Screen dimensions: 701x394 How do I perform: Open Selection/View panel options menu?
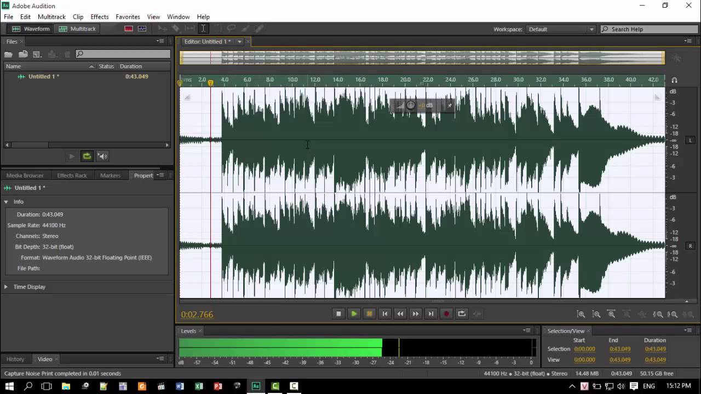tap(688, 331)
